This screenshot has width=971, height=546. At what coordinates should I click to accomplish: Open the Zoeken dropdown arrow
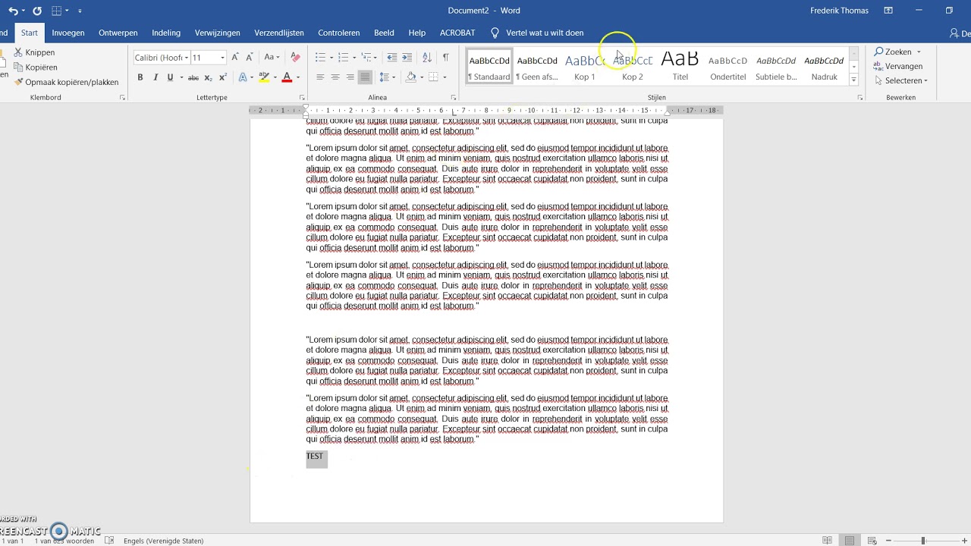click(x=919, y=52)
